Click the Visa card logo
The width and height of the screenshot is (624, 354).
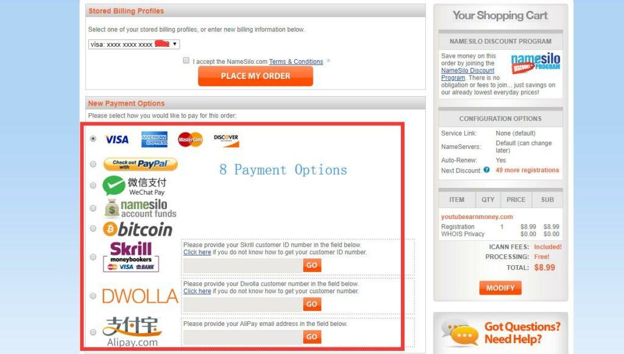[x=116, y=139]
